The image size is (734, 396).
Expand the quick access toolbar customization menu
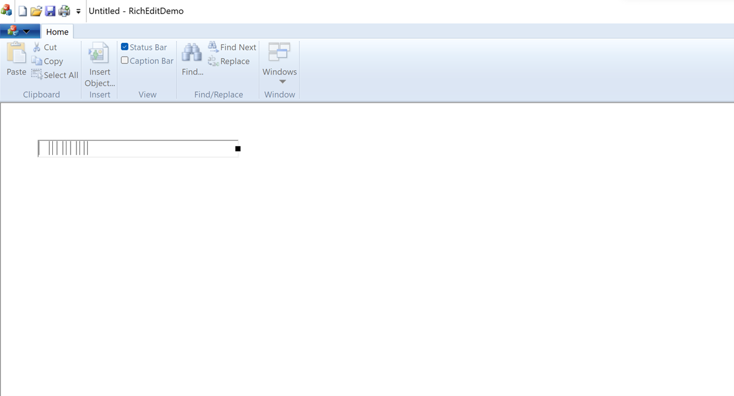coord(78,11)
